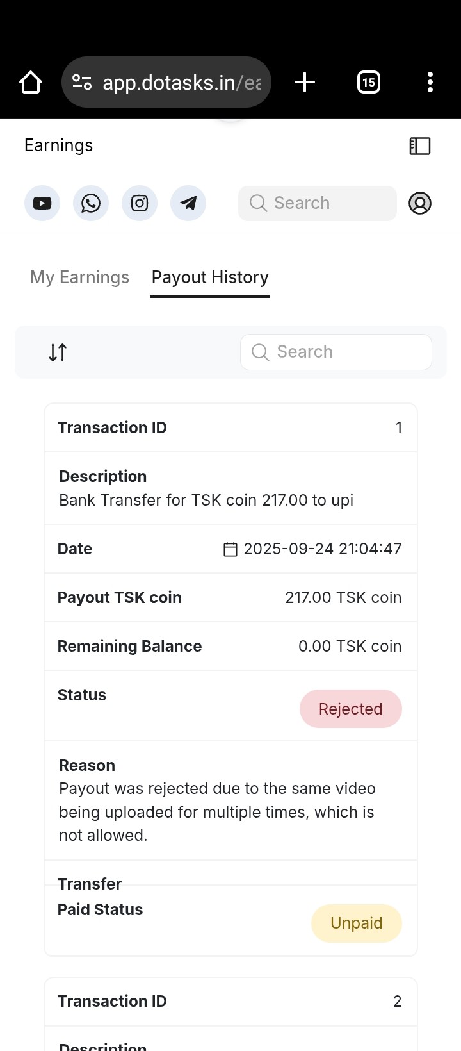The image size is (461, 1051).
Task: Open the YouTube channel icon
Action: click(x=42, y=203)
